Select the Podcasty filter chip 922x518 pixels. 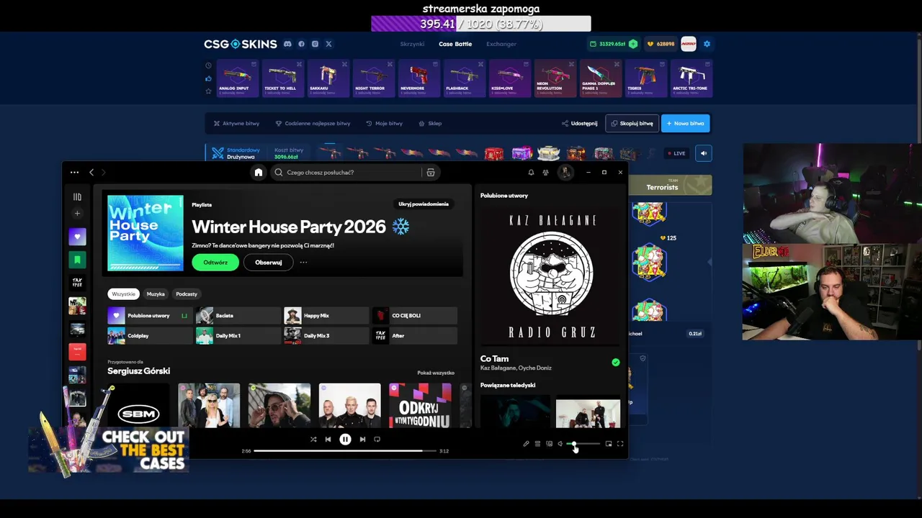(187, 294)
